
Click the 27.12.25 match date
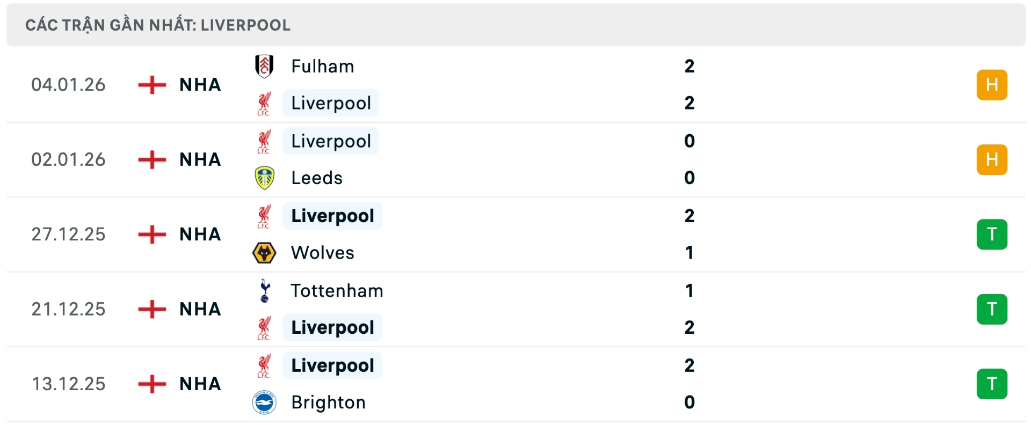69,234
